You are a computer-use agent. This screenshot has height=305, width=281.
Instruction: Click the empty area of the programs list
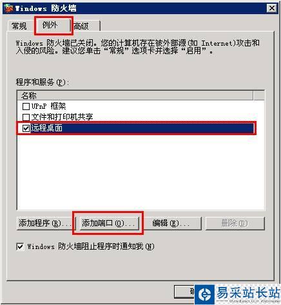point(140,172)
